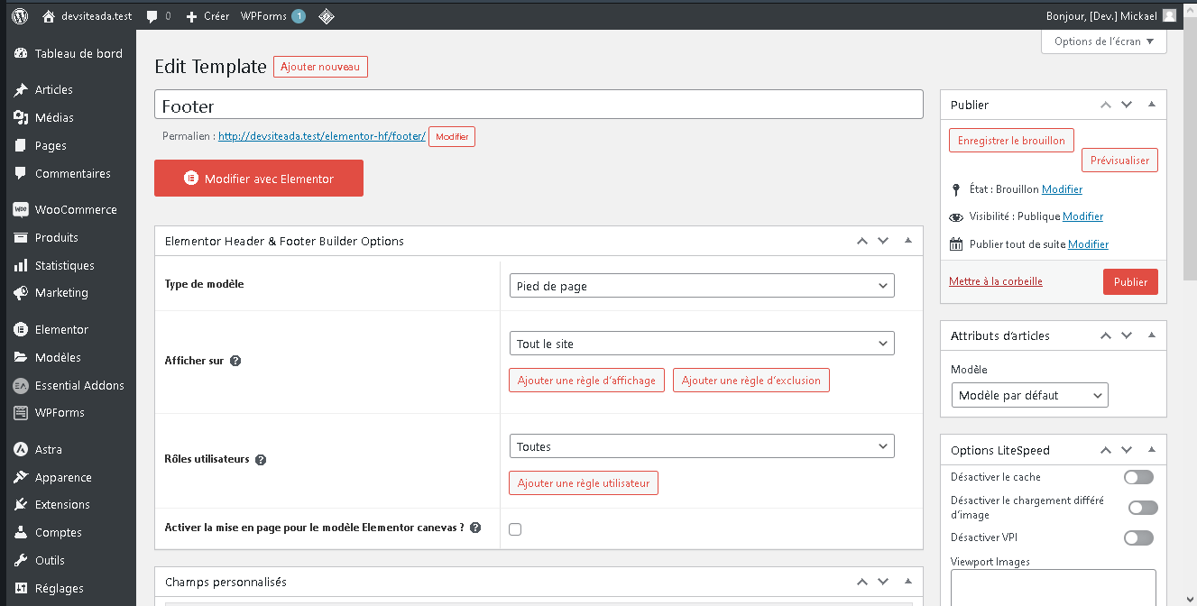Click the WordPress logo in admin bar
The image size is (1197, 606).
tap(20, 15)
